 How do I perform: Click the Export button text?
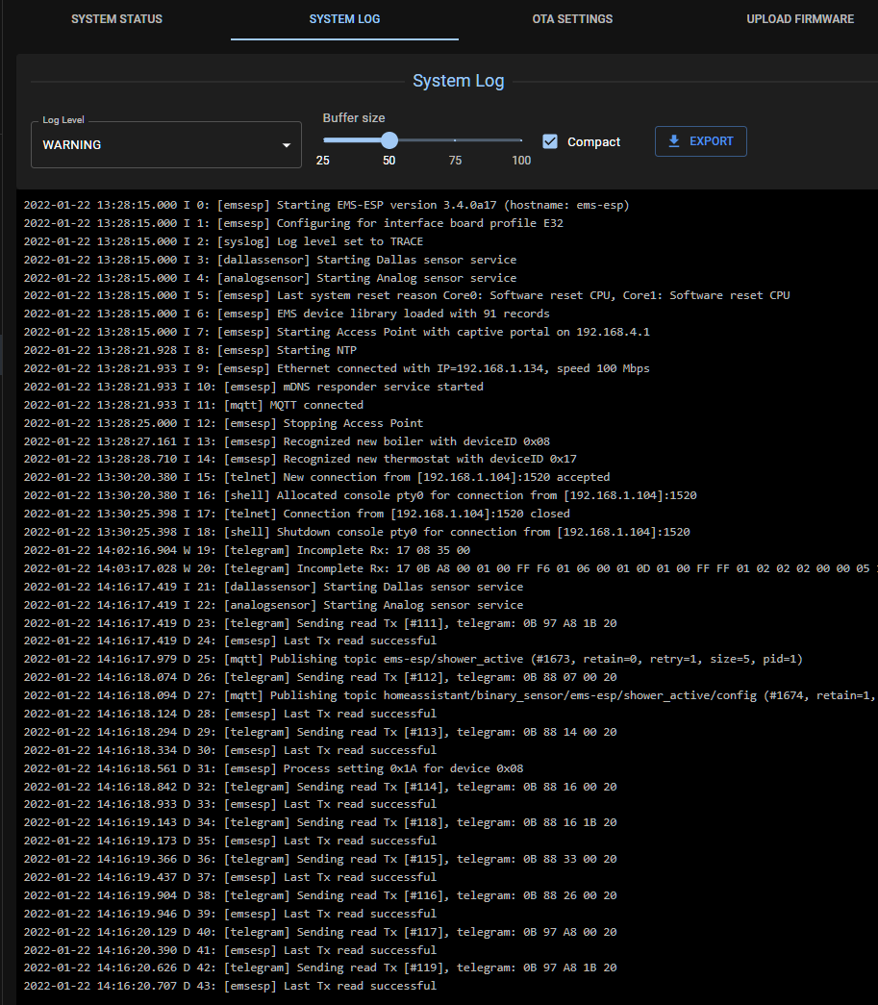711,141
